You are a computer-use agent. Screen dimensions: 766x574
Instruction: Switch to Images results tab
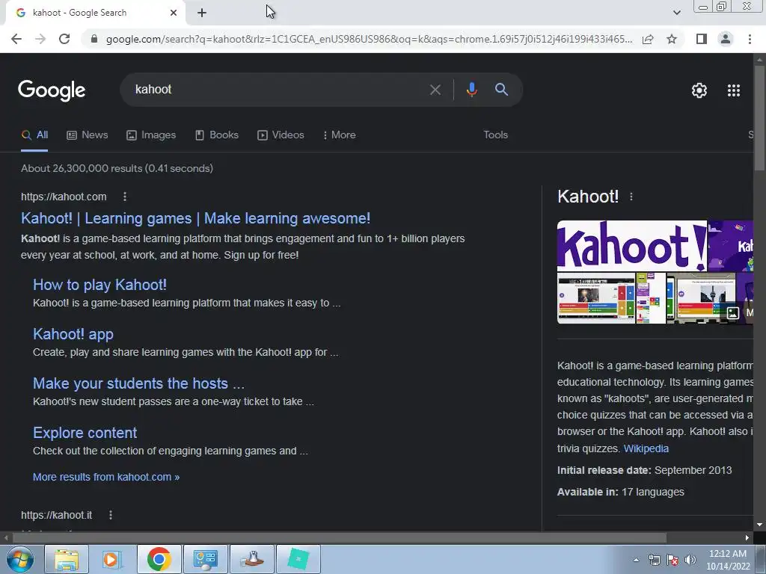151,135
